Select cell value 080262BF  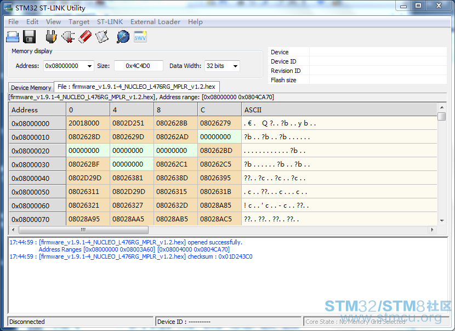pyautogui.click(x=88, y=164)
